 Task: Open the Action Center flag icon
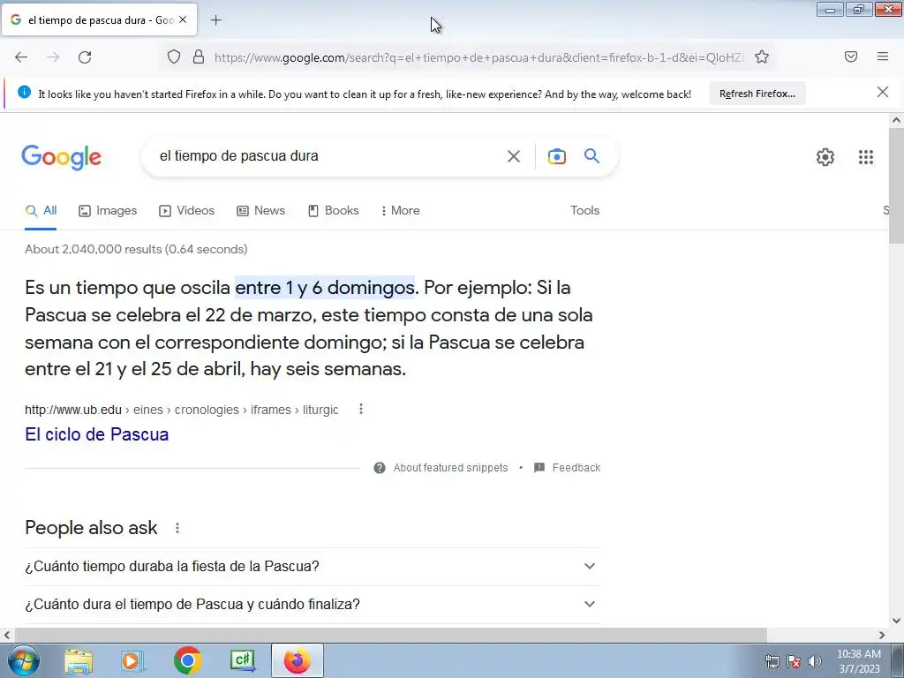point(794,661)
